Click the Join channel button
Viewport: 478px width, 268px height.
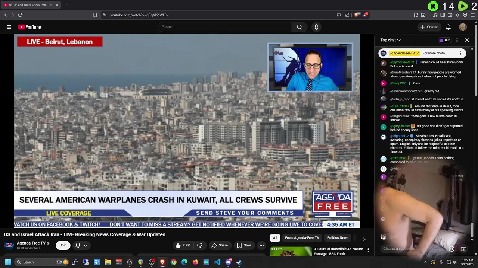pyautogui.click(x=63, y=245)
